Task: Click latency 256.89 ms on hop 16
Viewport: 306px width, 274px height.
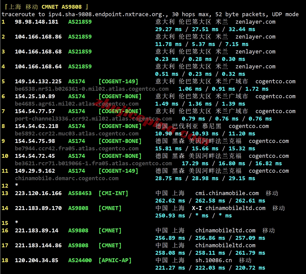Action: [x=170, y=238]
